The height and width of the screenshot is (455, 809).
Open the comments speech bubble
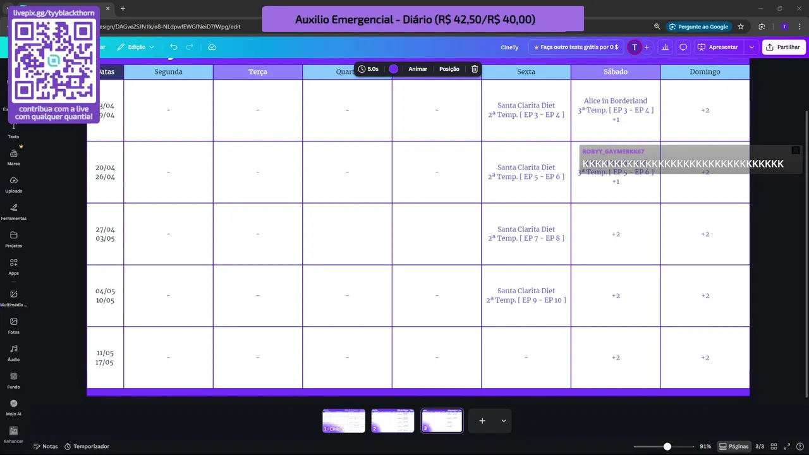point(683,47)
